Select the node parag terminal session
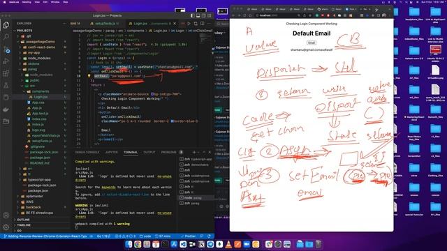This screenshot has width=447, height=251. pyautogui.click(x=195, y=197)
